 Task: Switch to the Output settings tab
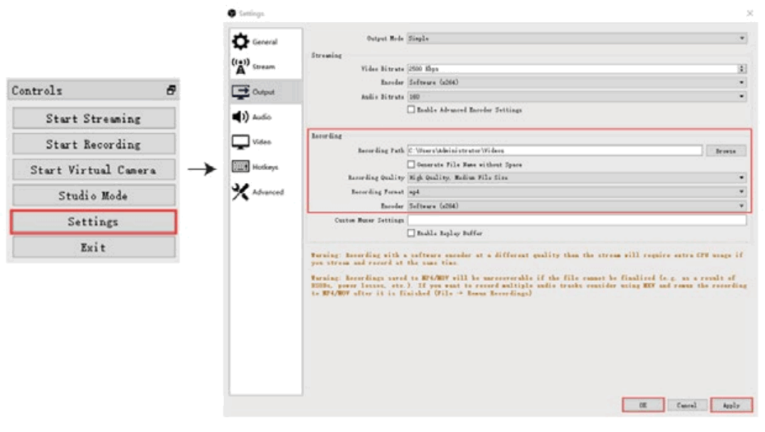pos(266,91)
